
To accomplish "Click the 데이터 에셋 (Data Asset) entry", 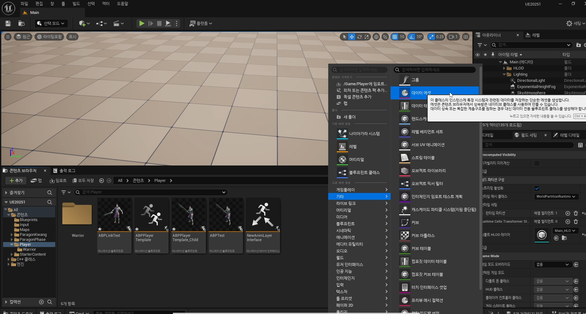I will tap(435, 93).
